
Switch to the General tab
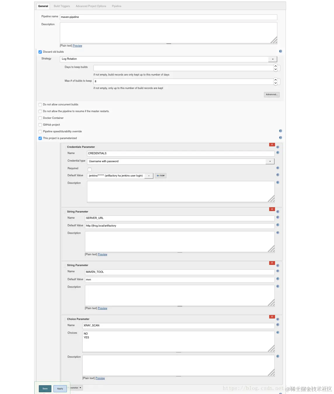coord(43,6)
